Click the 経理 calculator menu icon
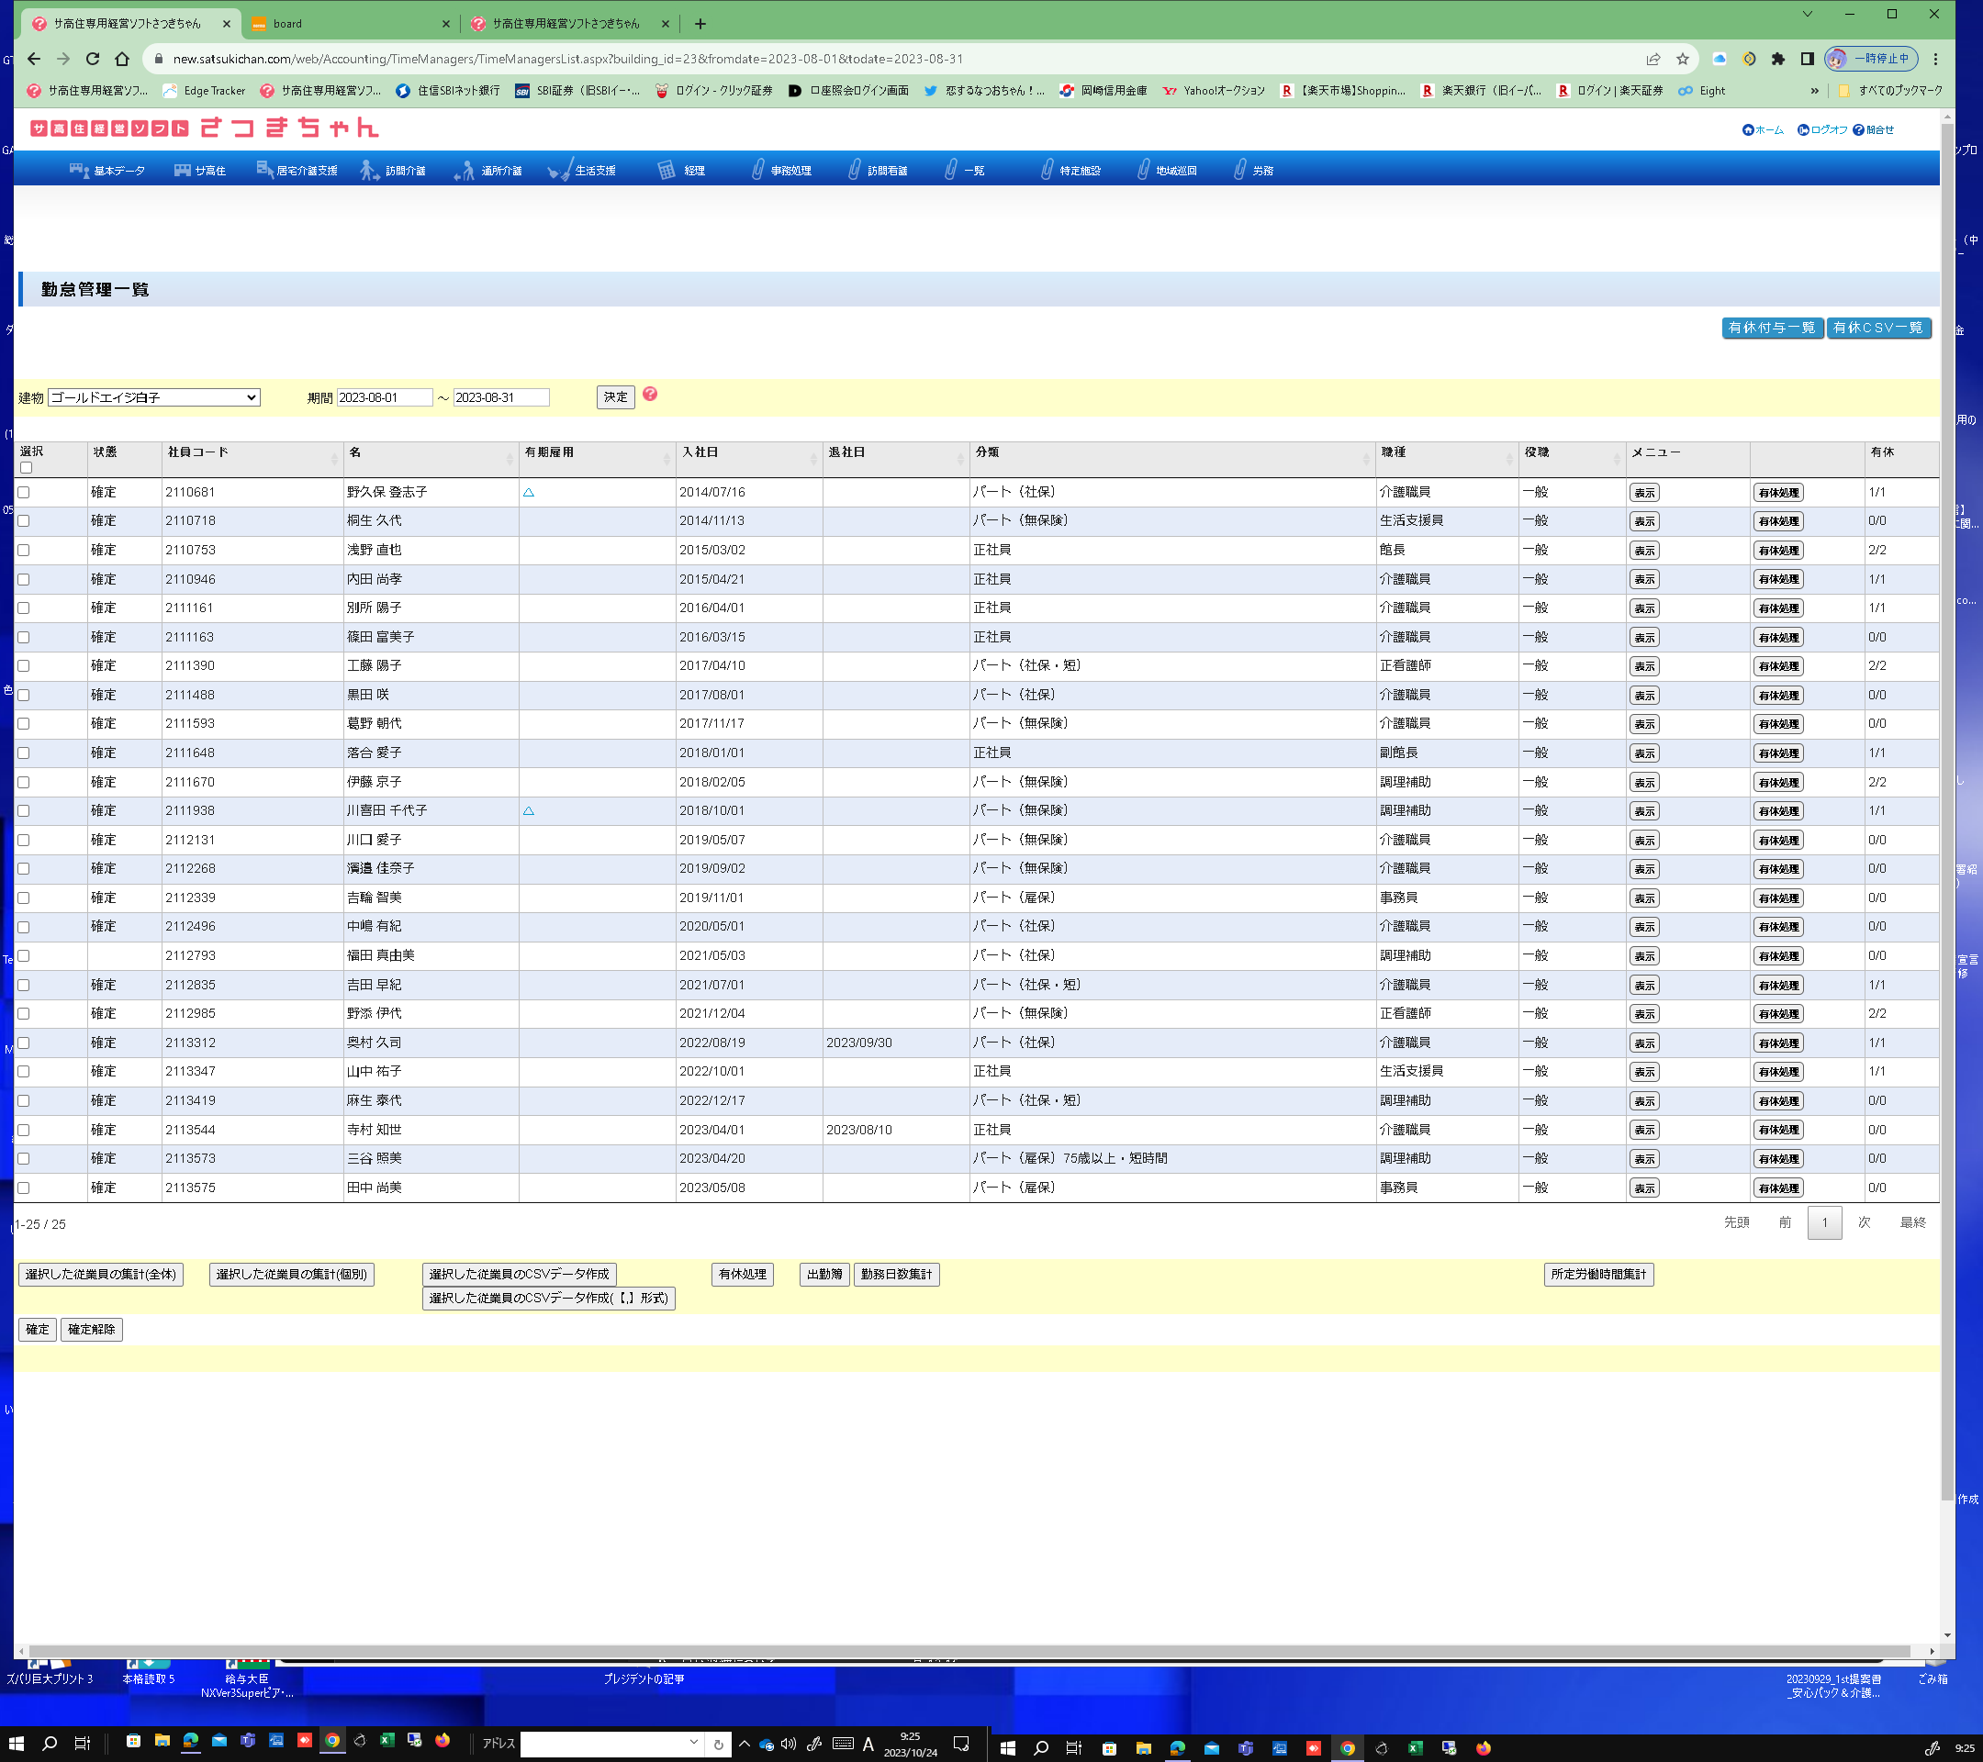 [666, 171]
